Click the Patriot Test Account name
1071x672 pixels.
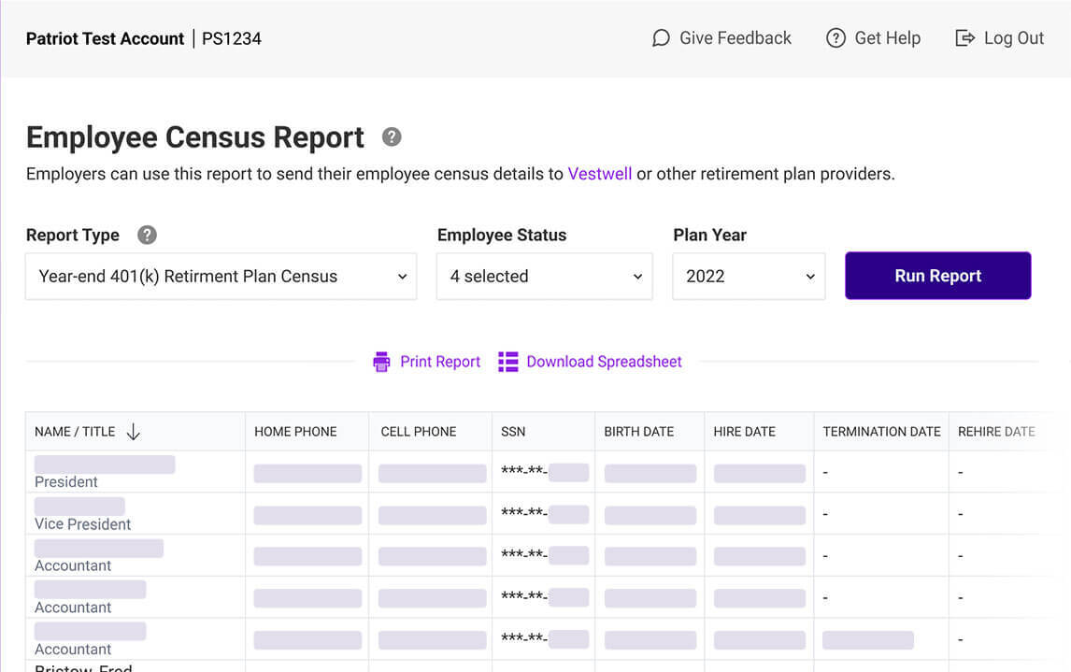(x=106, y=39)
